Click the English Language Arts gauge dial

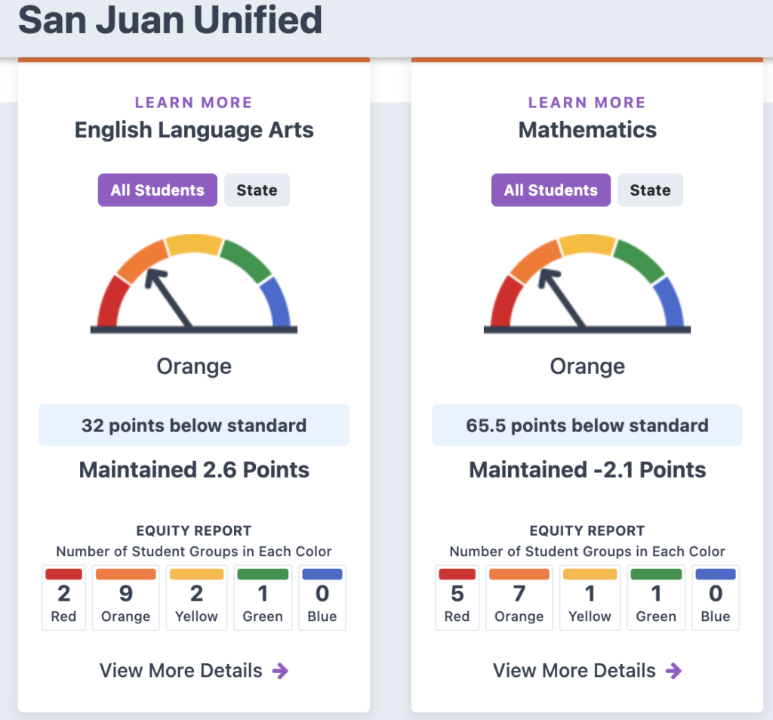coord(194,284)
